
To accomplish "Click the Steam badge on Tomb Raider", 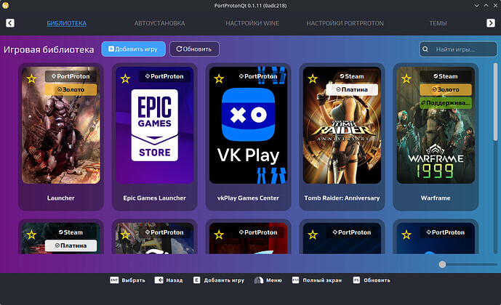I will point(351,76).
